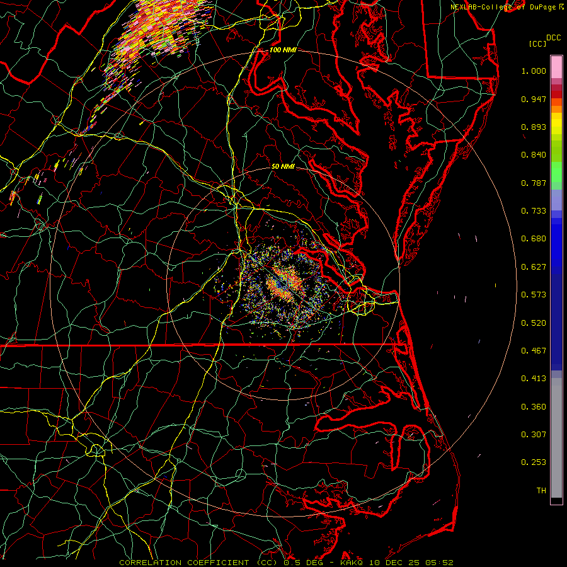Viewport: 567px width, 567px height.
Task: Click the 0.840 scale value
Action: [534, 155]
